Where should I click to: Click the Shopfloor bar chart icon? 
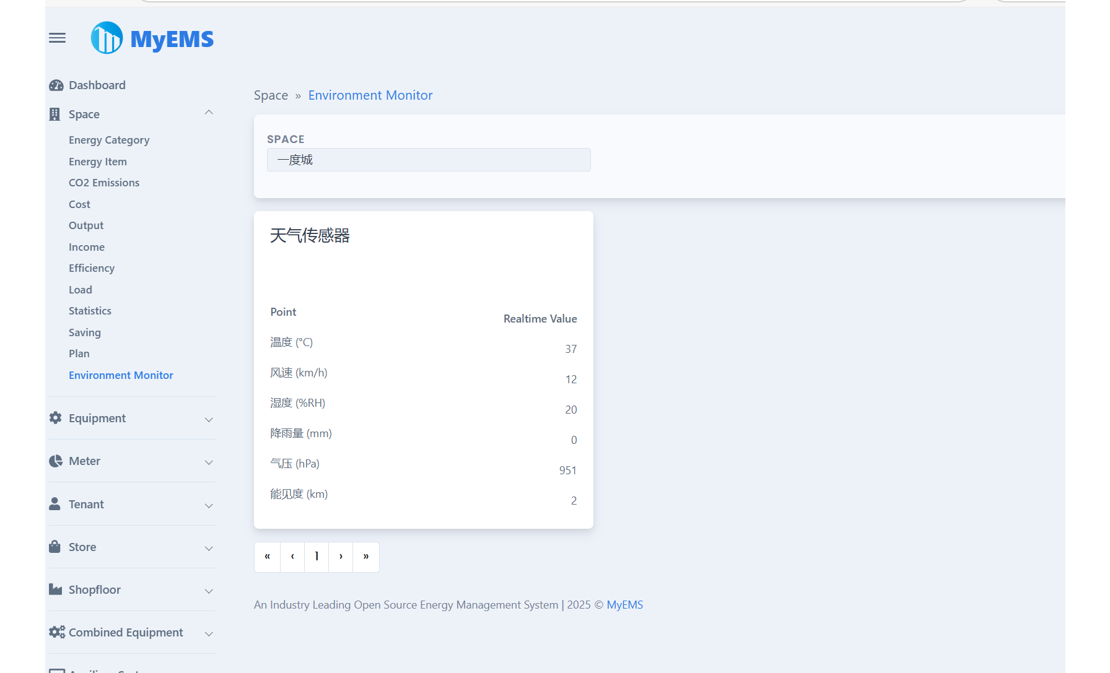click(x=55, y=589)
